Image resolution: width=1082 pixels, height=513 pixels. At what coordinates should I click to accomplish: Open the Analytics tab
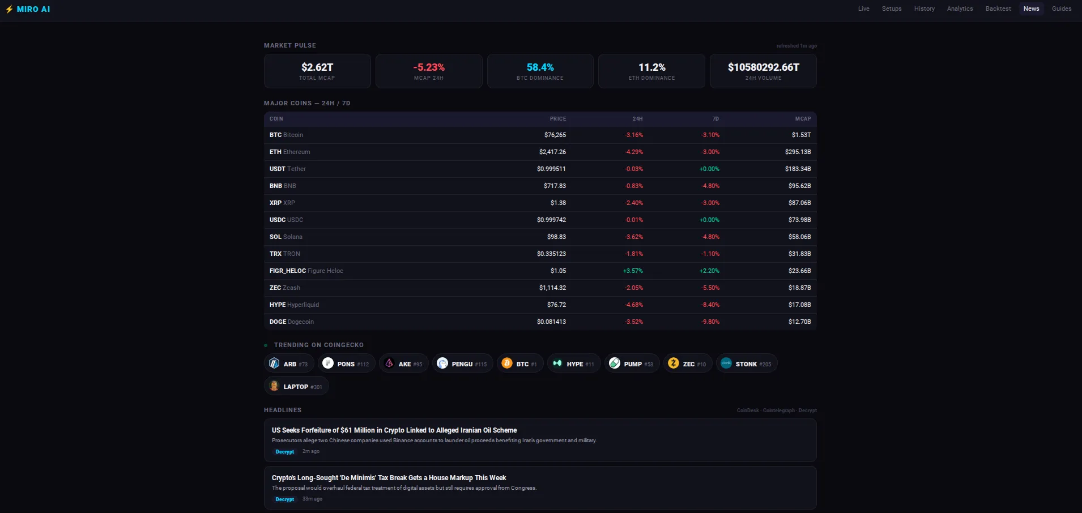coord(960,9)
